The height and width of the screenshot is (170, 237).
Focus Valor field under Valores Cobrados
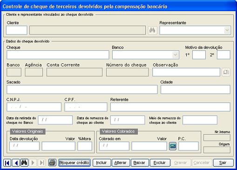coord(149,146)
